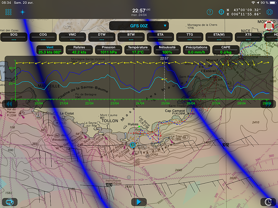Screen dimensions: 278x208
Task: Open the GFS 00Z model dropdown
Action: pyautogui.click(x=139, y=26)
